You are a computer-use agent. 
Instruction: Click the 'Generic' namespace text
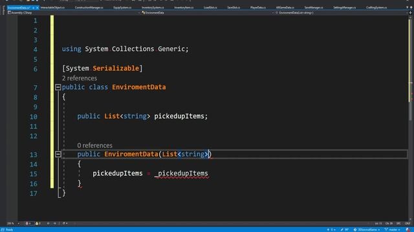pos(171,49)
